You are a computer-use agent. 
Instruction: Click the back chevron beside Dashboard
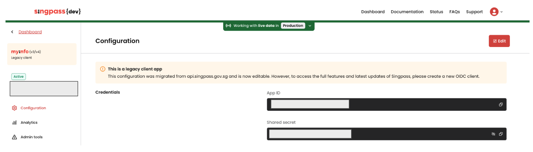pos(12,32)
